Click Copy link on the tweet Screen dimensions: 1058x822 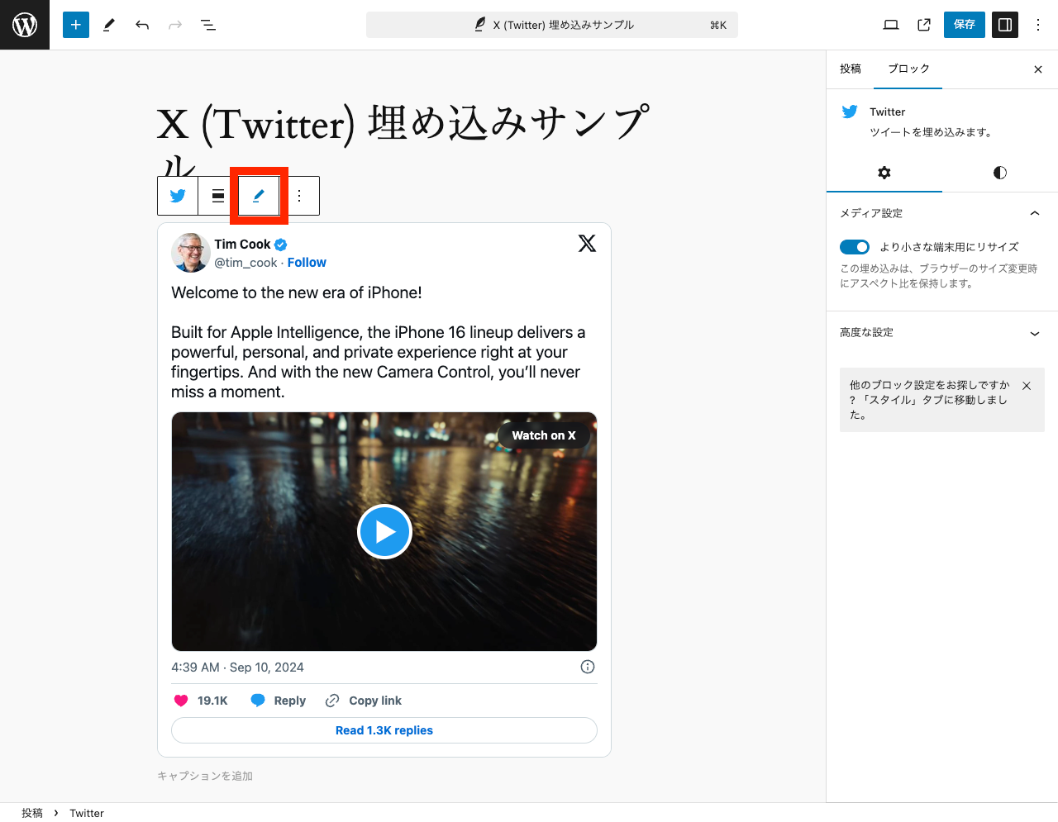[364, 701]
